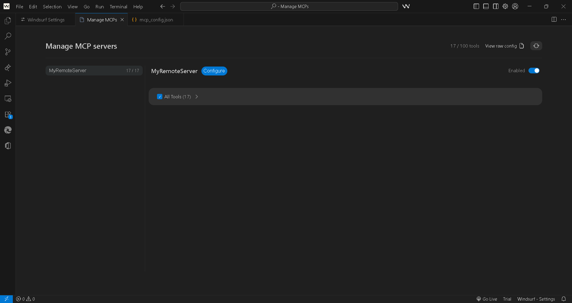Screen dimensions: 572x303
Task: Open the account profile icon
Action: [x=515, y=6]
